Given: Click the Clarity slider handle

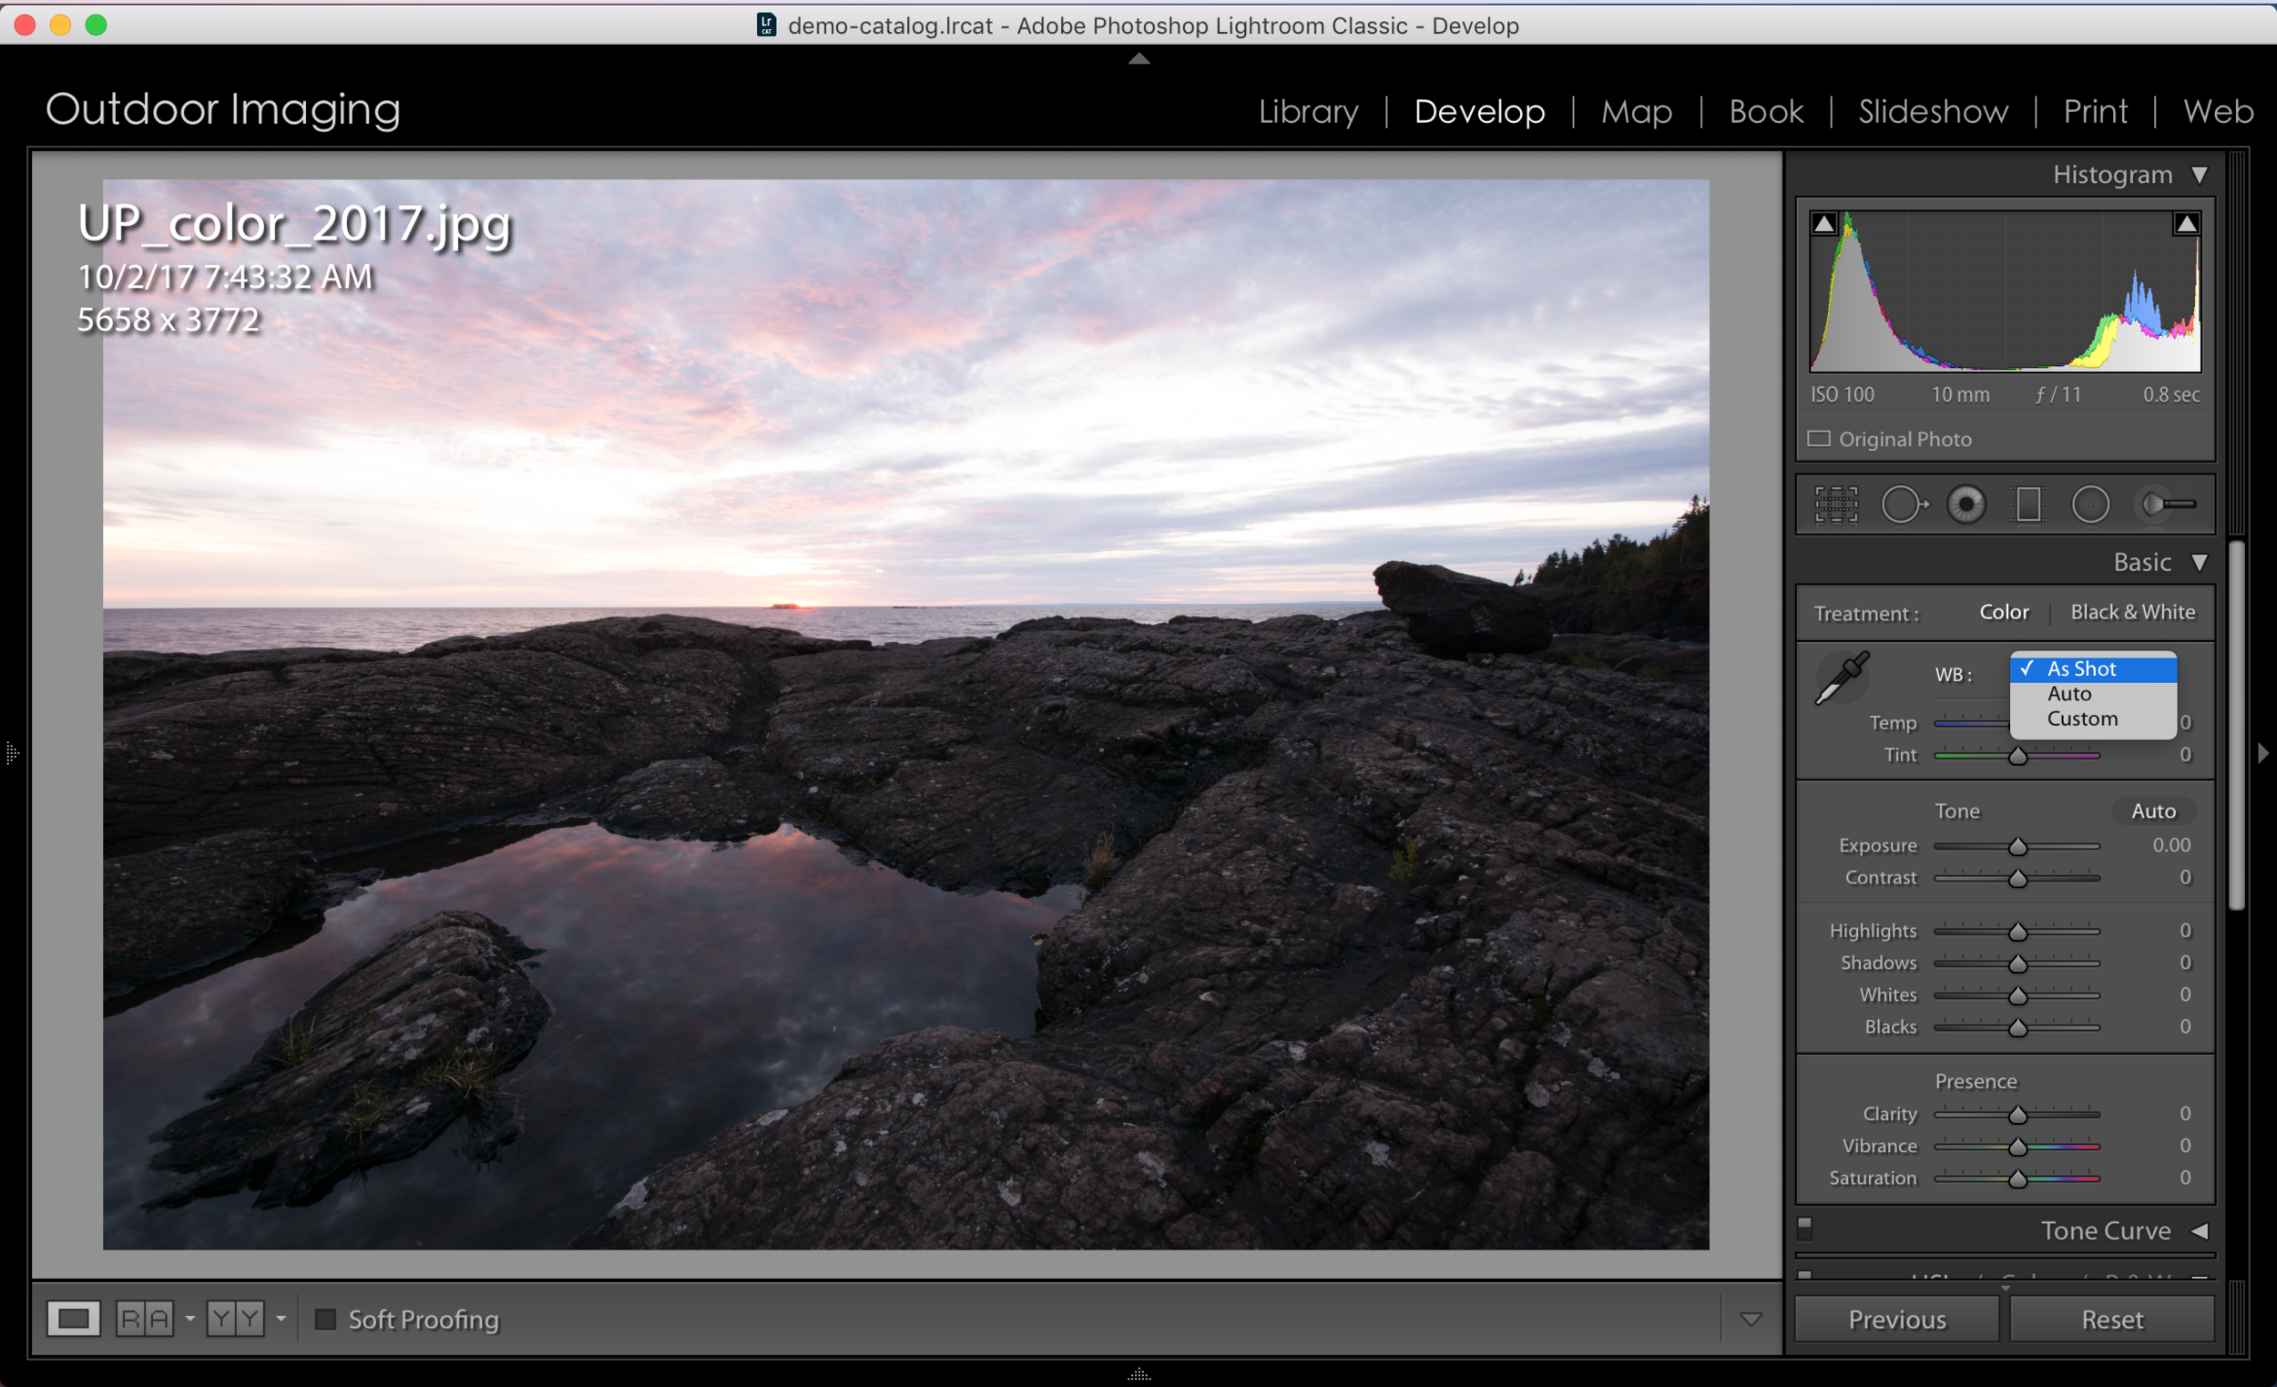Looking at the screenshot, I should 2017,1115.
